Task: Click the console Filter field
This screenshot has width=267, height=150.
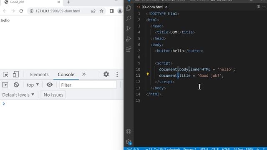Action: [x=88, y=85]
